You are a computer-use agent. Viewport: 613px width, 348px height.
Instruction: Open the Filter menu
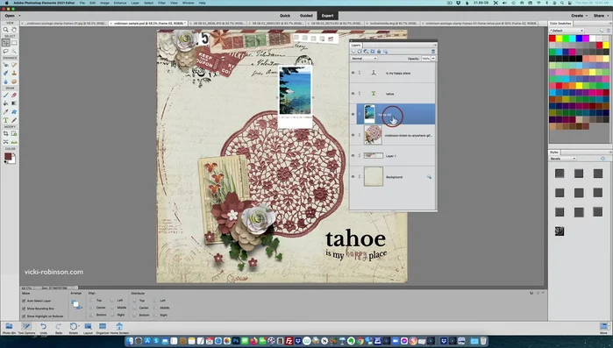[x=162, y=3]
